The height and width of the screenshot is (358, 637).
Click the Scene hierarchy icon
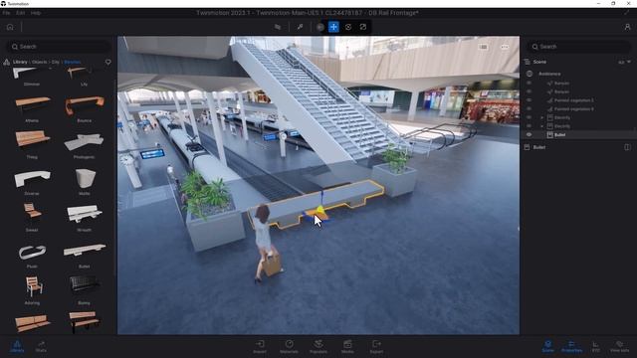tap(528, 62)
